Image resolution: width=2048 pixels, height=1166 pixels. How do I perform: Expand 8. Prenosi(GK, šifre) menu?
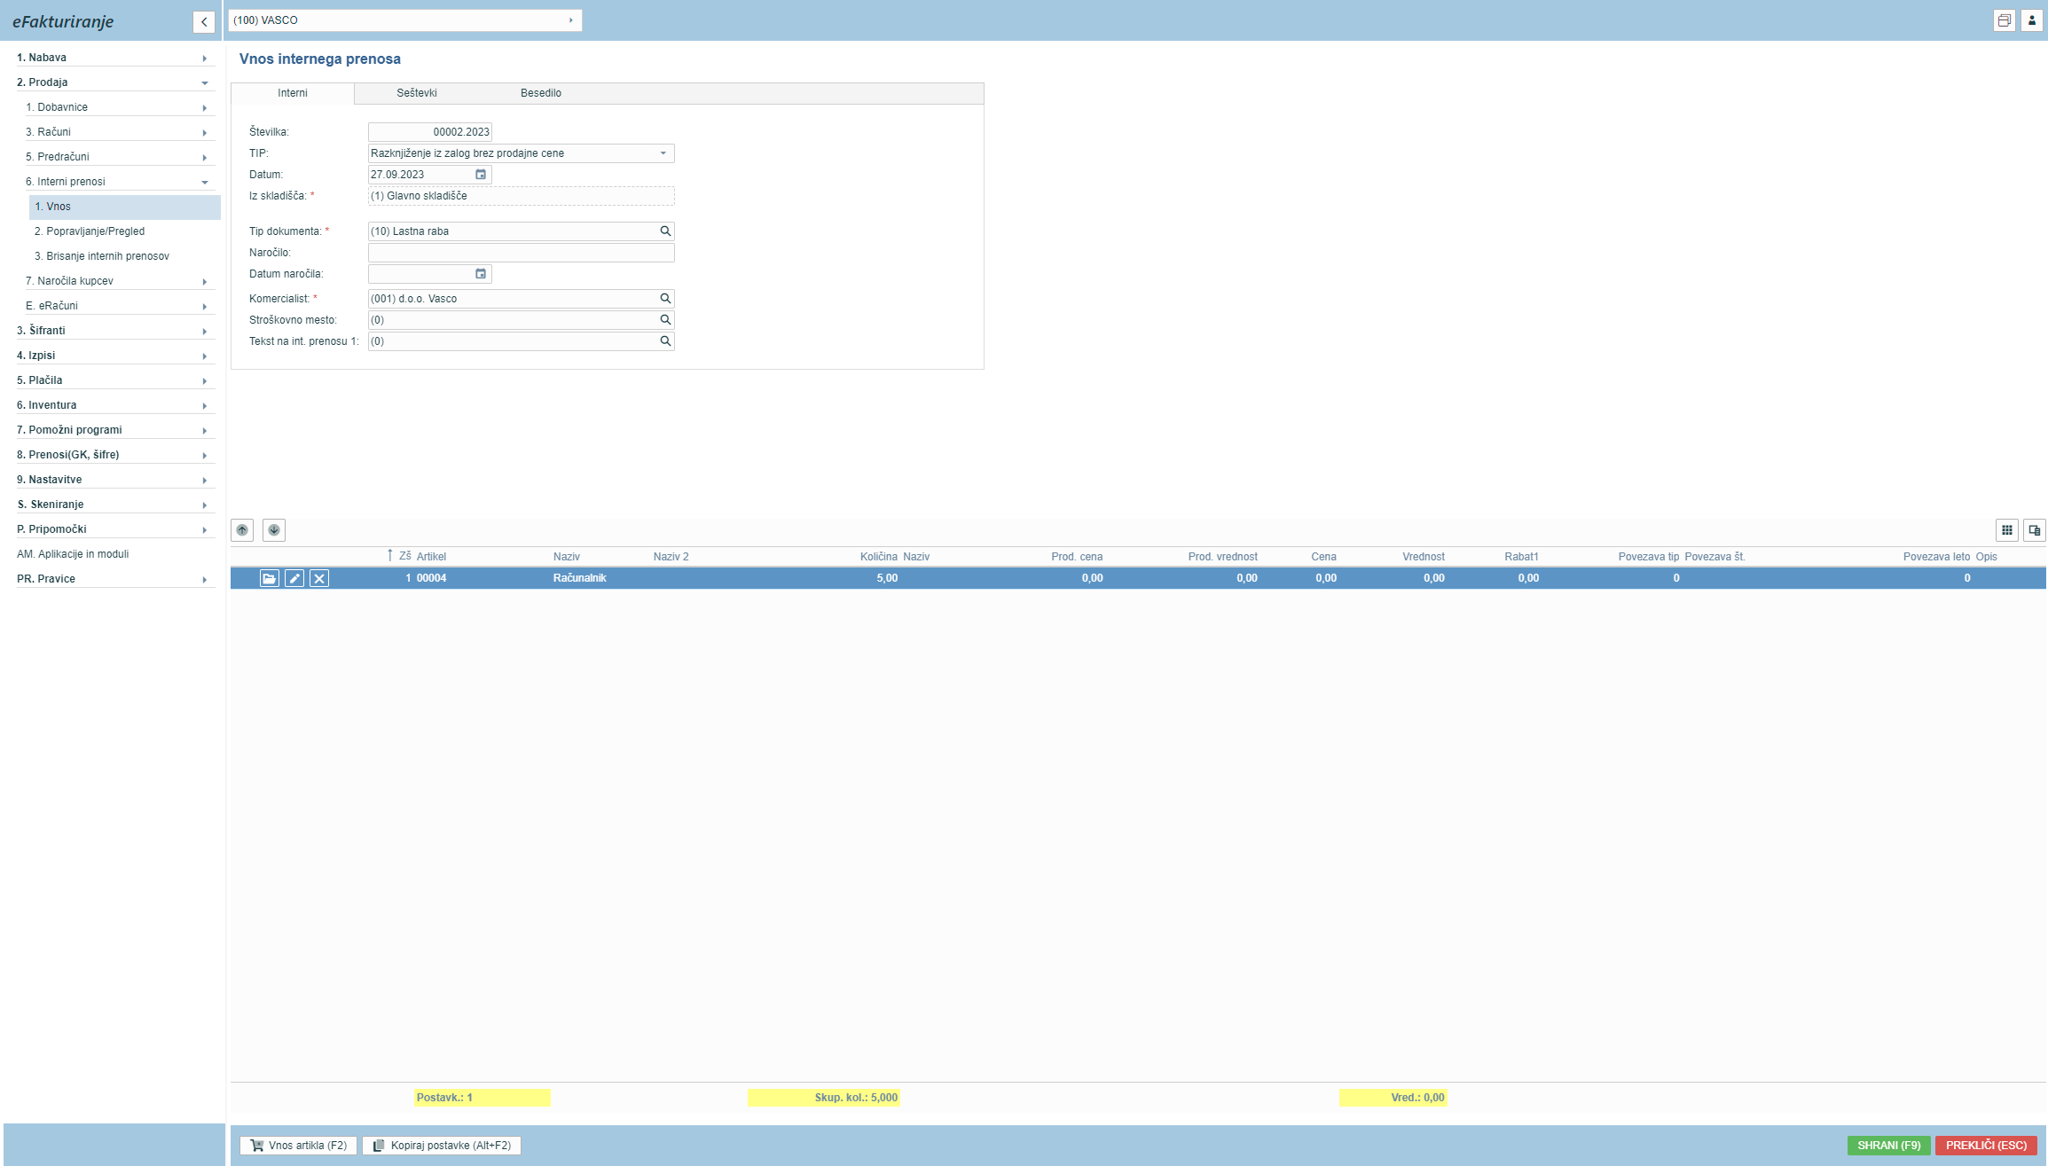(115, 455)
